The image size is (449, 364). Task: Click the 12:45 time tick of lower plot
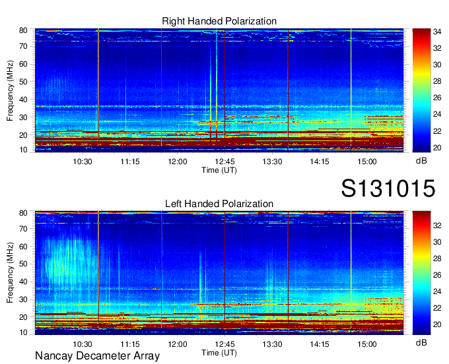pos(224,344)
